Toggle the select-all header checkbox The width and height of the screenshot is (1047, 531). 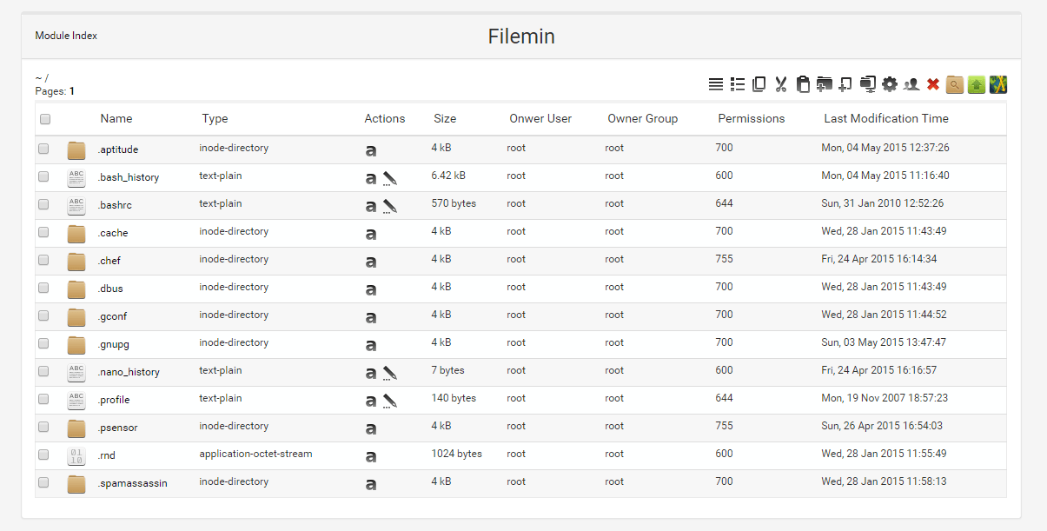(45, 119)
